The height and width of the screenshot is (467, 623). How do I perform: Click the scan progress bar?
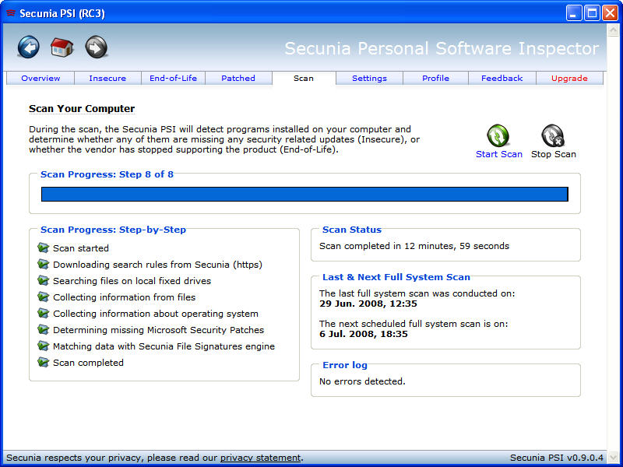(304, 195)
